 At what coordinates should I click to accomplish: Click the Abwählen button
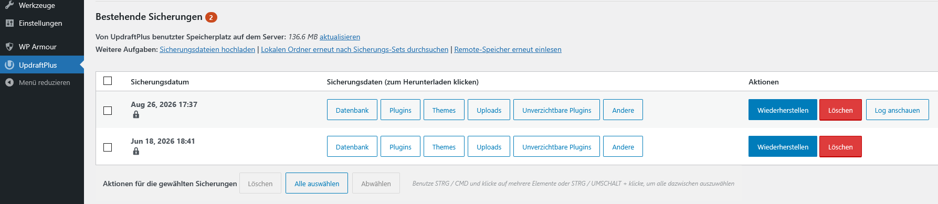pos(376,184)
